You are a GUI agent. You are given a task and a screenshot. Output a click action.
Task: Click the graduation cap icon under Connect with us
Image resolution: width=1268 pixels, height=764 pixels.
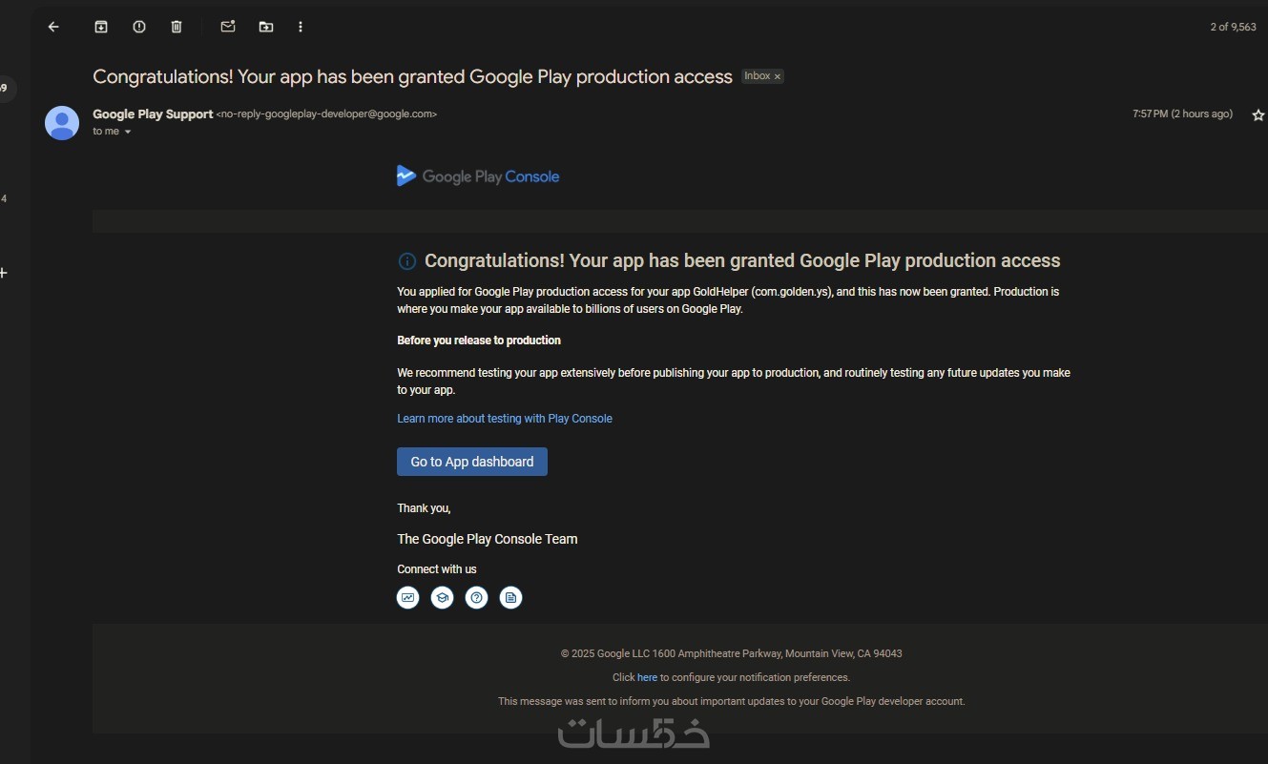click(442, 598)
